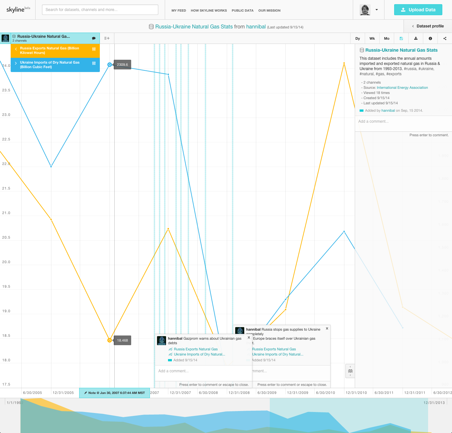
Task: Open OUR MISSION page
Action: [x=269, y=11]
